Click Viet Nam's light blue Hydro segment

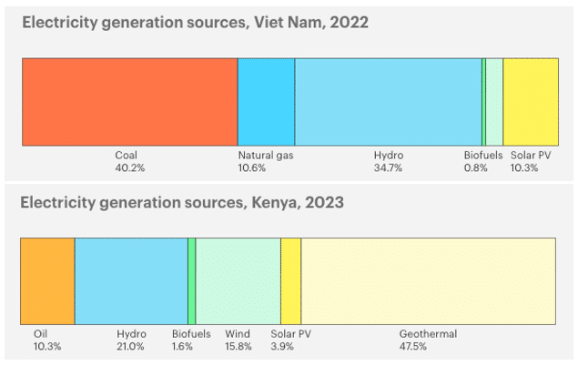click(x=388, y=101)
